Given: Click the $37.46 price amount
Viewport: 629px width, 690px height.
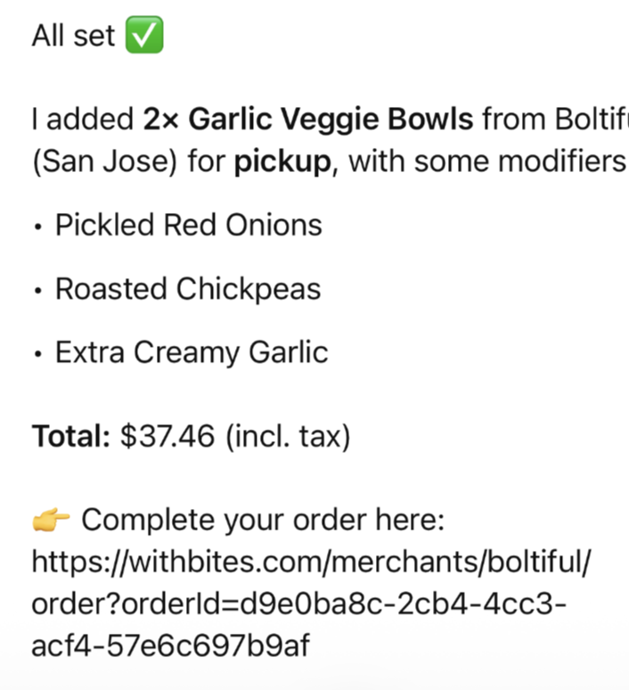Looking at the screenshot, I should point(167,436).
